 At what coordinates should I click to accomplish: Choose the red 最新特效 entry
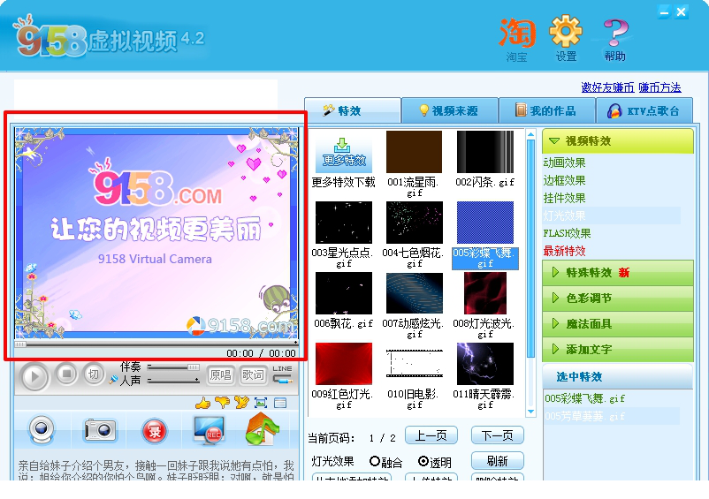tap(564, 251)
